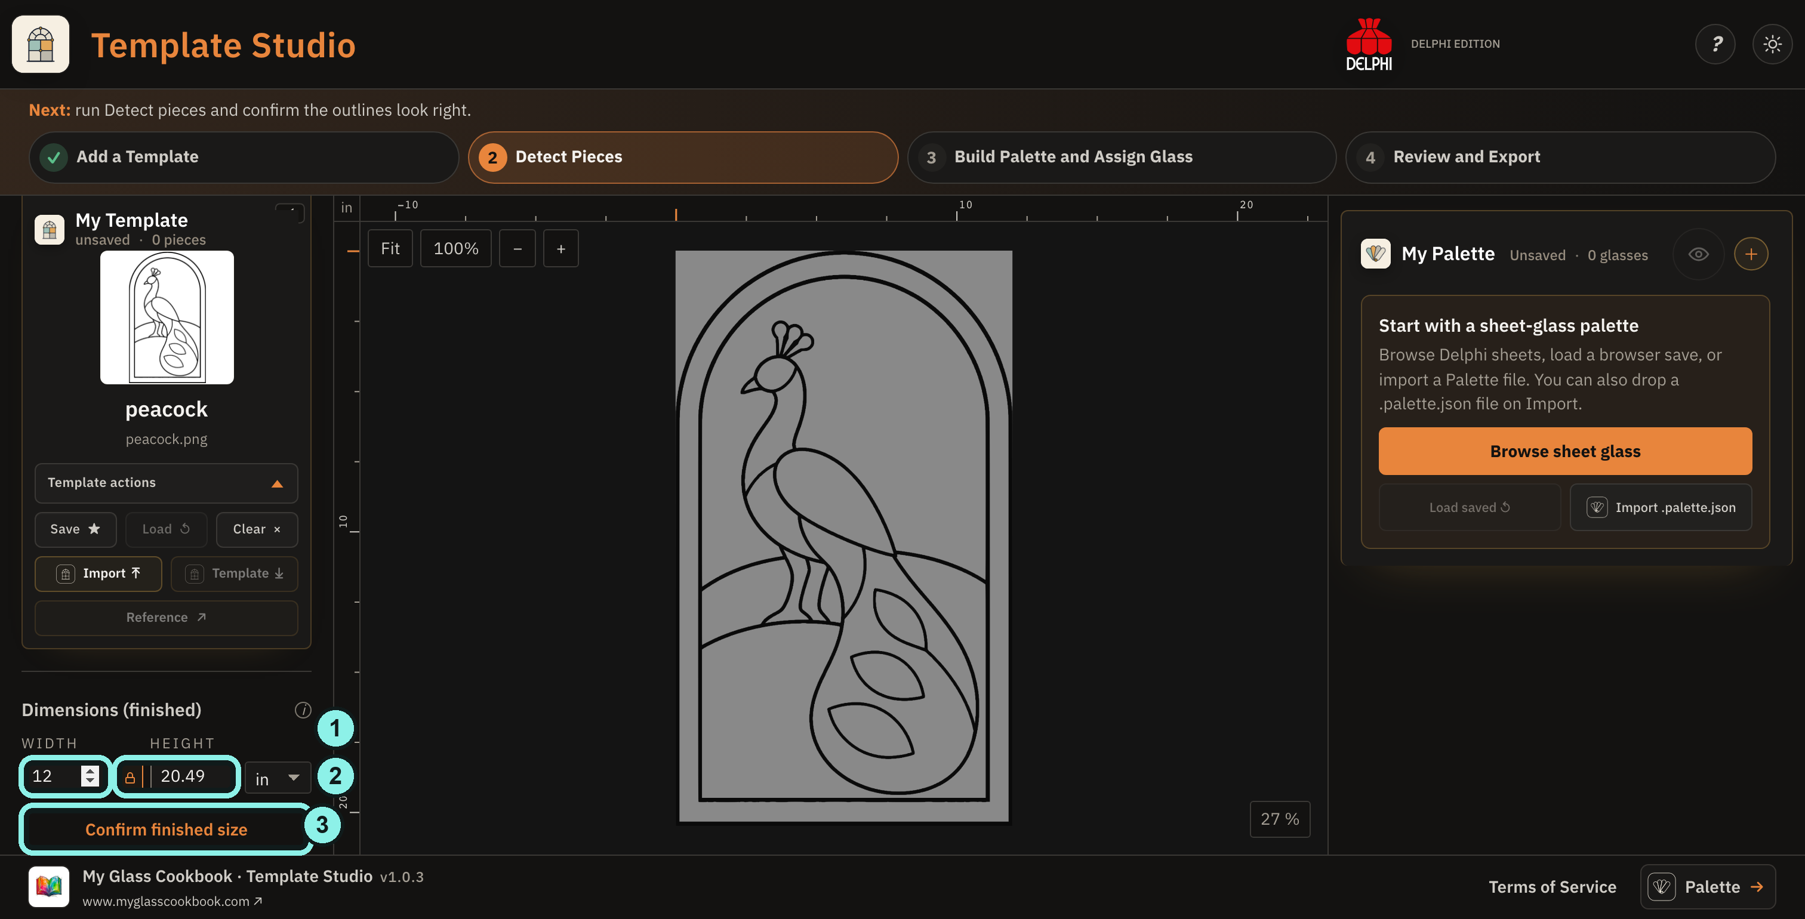Click the Import template button
Viewport: 1805px width, 919px height.
click(98, 573)
